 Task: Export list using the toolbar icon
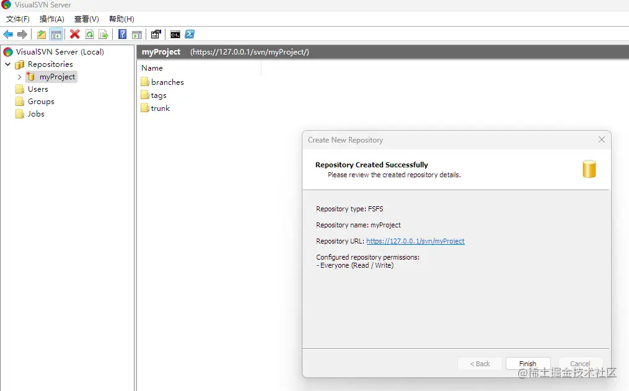103,35
